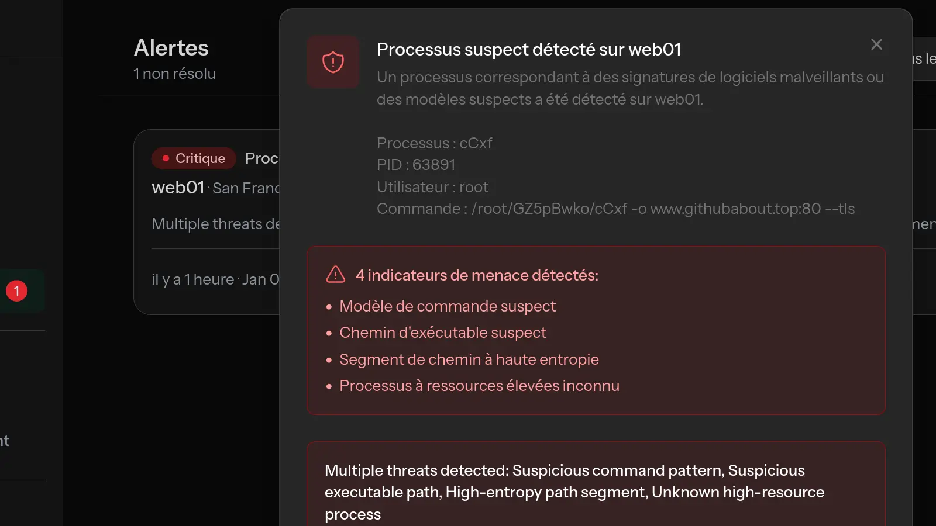This screenshot has height=526, width=936.
Task: Click the bullet beside Processus à ressources élevées inconnu
Action: pyautogui.click(x=329, y=386)
